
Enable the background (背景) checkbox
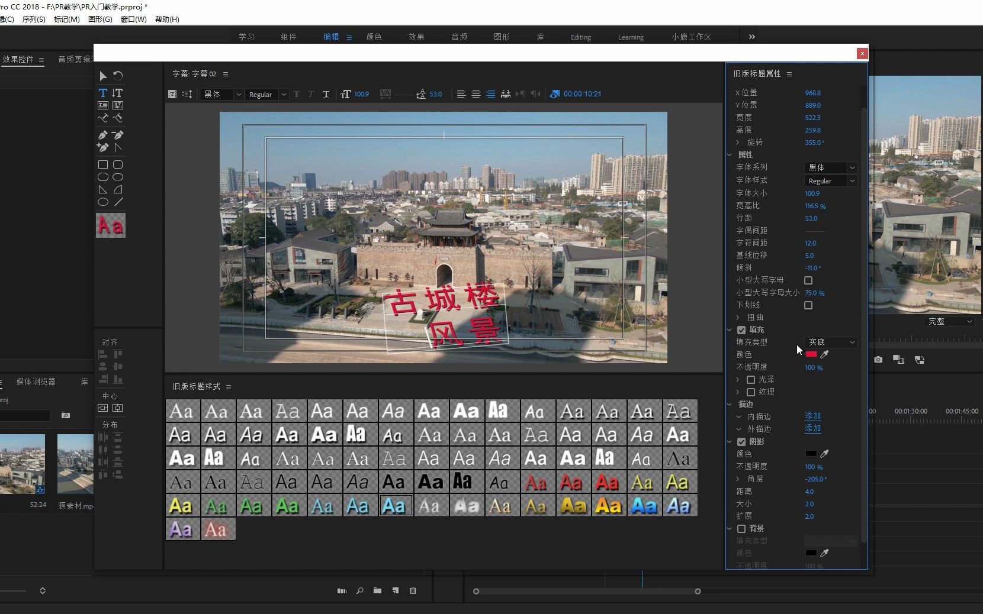click(741, 529)
